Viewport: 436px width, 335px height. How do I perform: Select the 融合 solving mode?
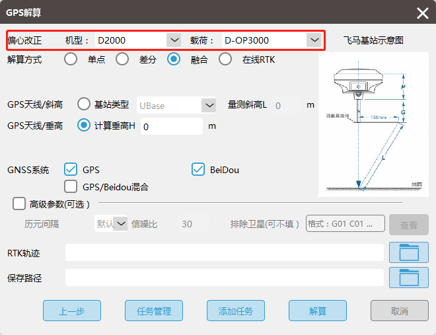pyautogui.click(x=174, y=59)
